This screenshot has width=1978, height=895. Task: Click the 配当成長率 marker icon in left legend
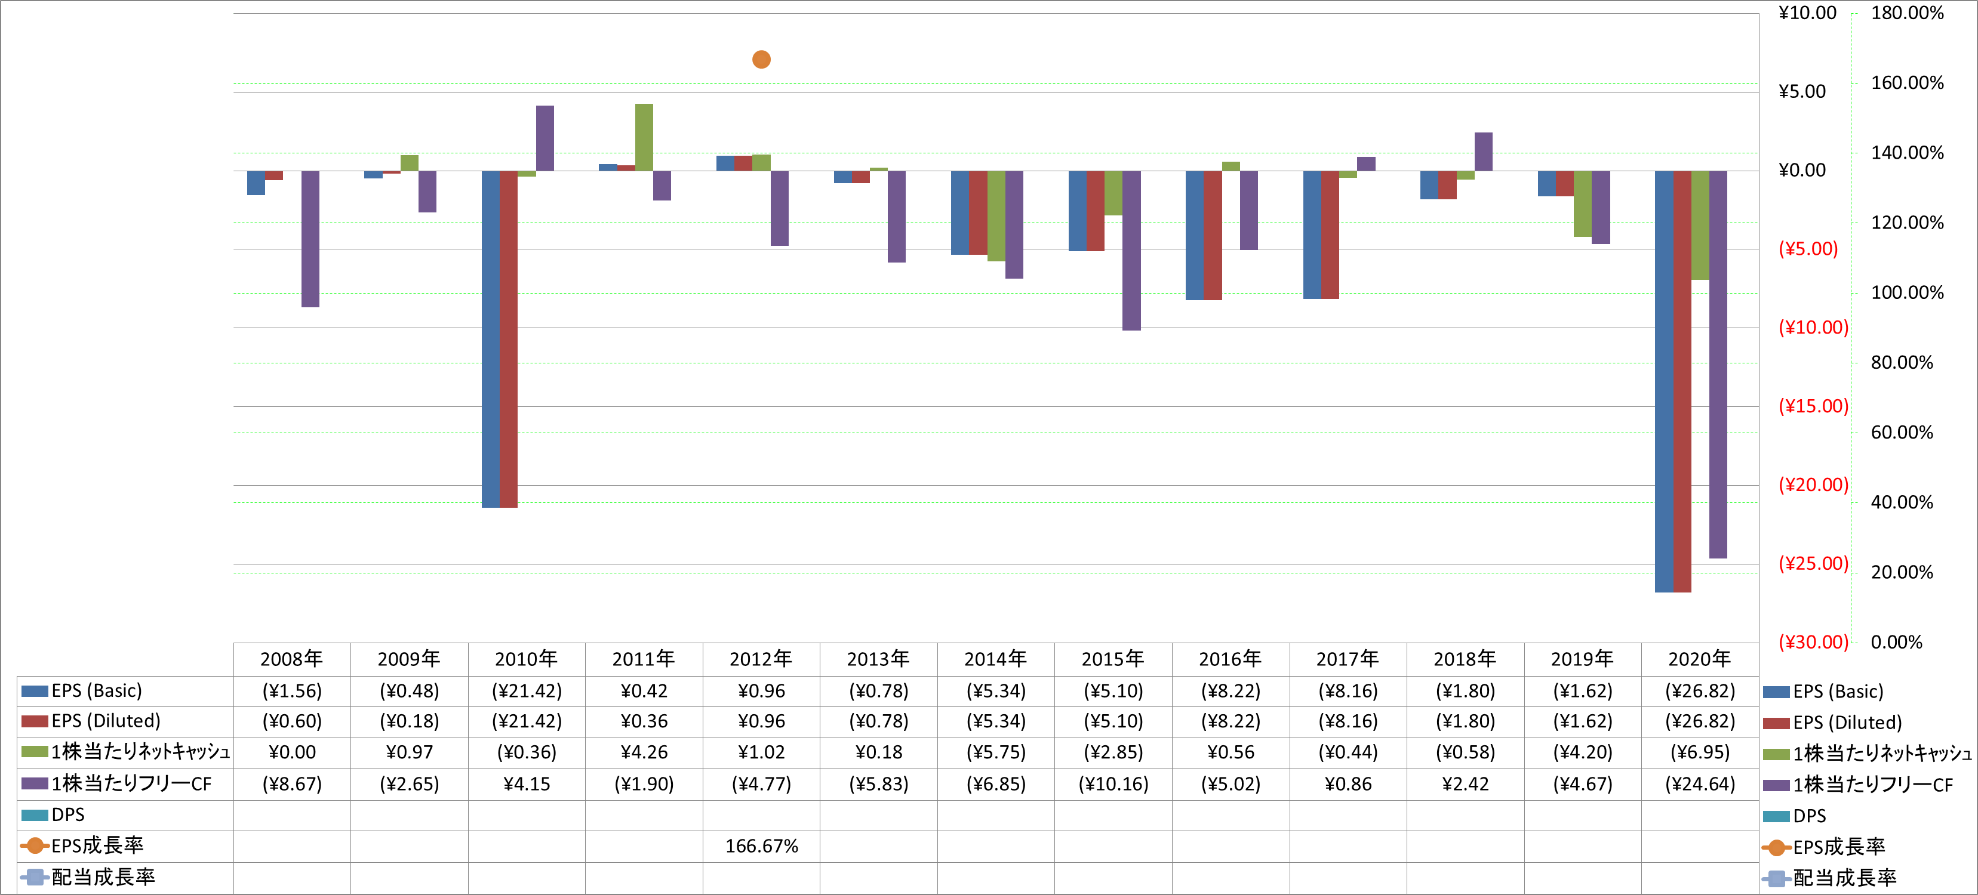tap(35, 877)
